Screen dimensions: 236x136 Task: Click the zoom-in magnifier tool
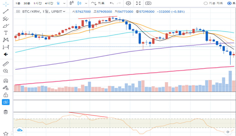tap(6, 71)
